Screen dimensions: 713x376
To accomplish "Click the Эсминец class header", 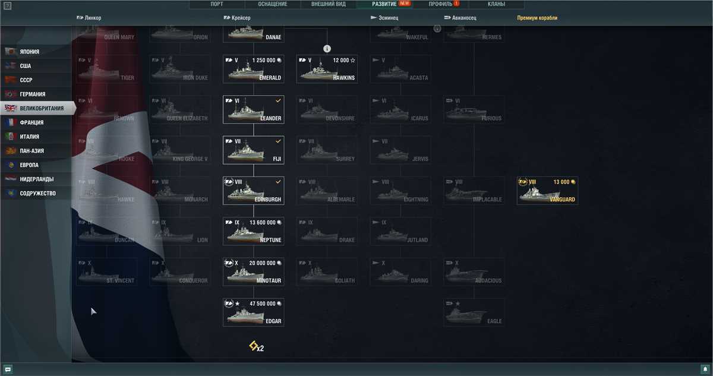I will tap(384, 18).
